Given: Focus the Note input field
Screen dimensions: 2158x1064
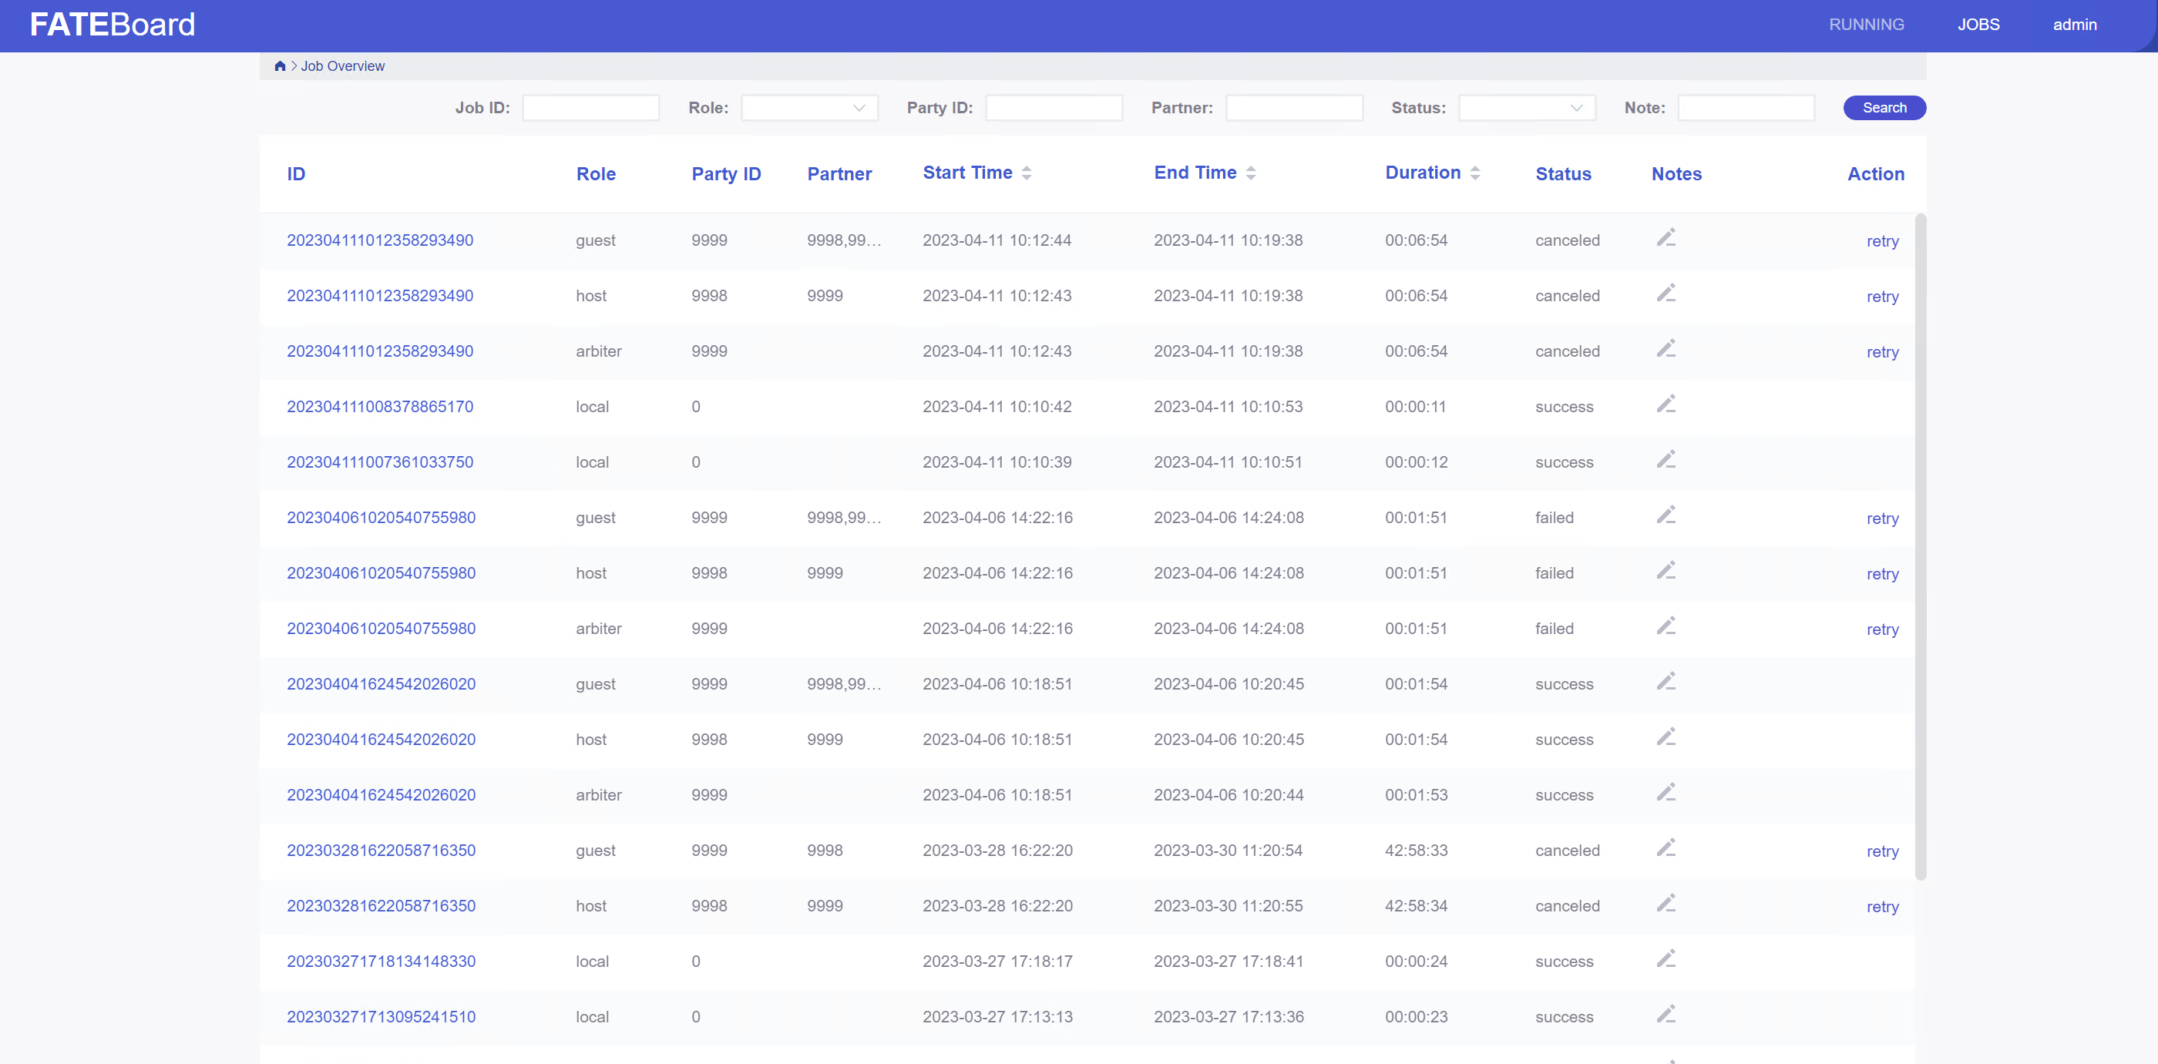Looking at the screenshot, I should [x=1746, y=108].
